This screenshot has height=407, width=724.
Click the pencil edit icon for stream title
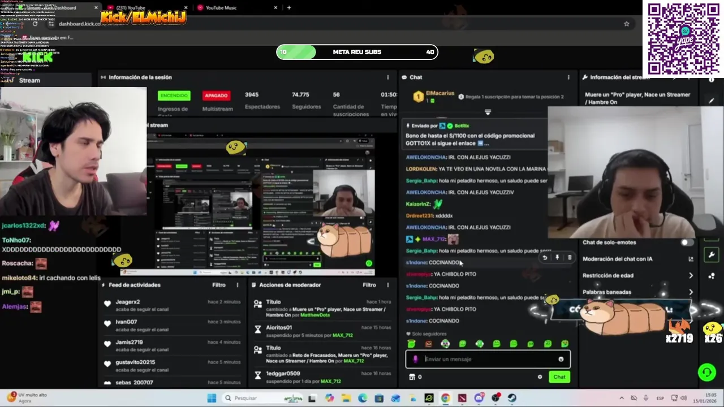711,101
